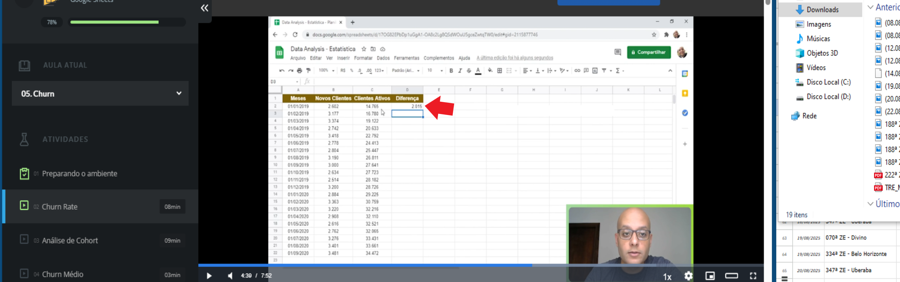The image size is (900, 282).
Task: Open the Atividades flask icon
Action: [x=24, y=139]
